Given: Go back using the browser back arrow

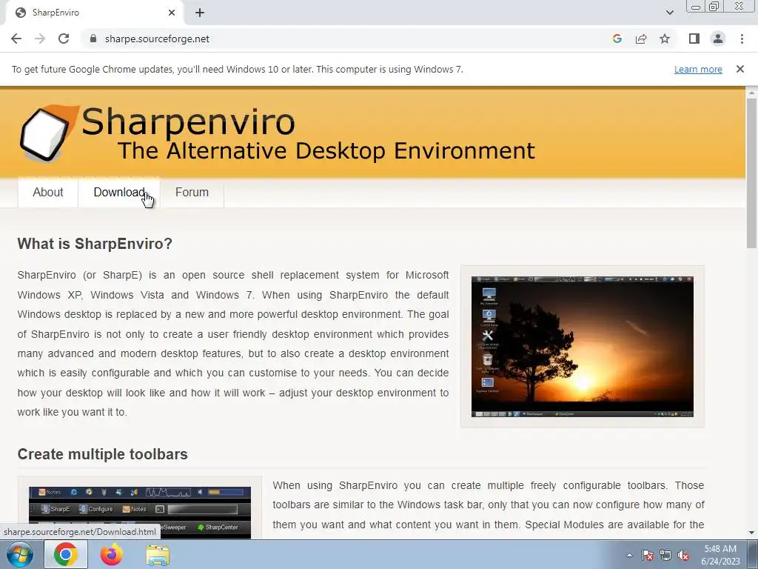Looking at the screenshot, I should point(16,39).
